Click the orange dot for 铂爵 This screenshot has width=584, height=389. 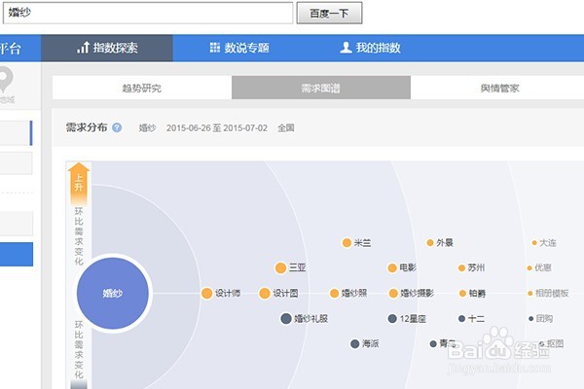[462, 294]
